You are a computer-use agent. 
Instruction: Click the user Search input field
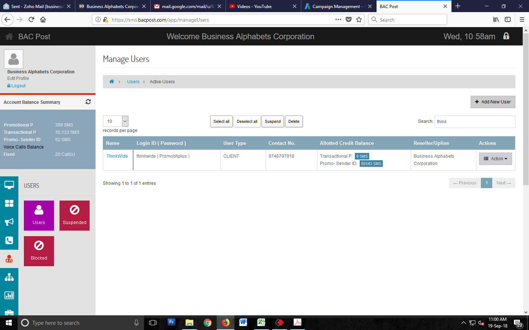pyautogui.click(x=475, y=122)
